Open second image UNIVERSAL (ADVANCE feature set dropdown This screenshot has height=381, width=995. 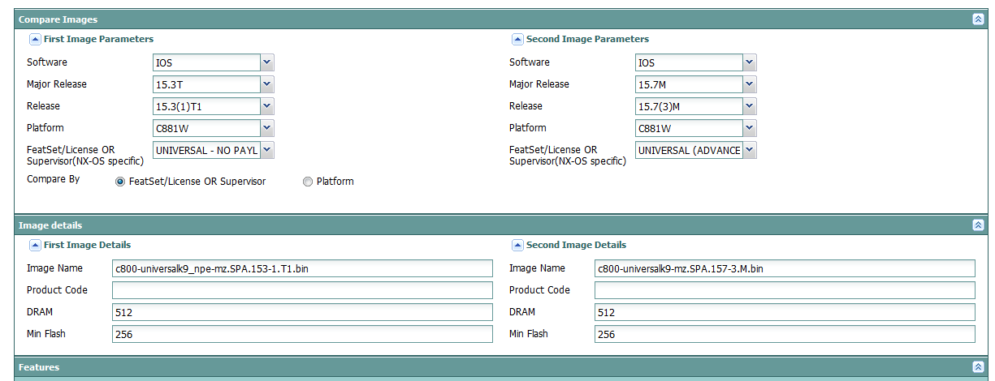click(x=749, y=150)
